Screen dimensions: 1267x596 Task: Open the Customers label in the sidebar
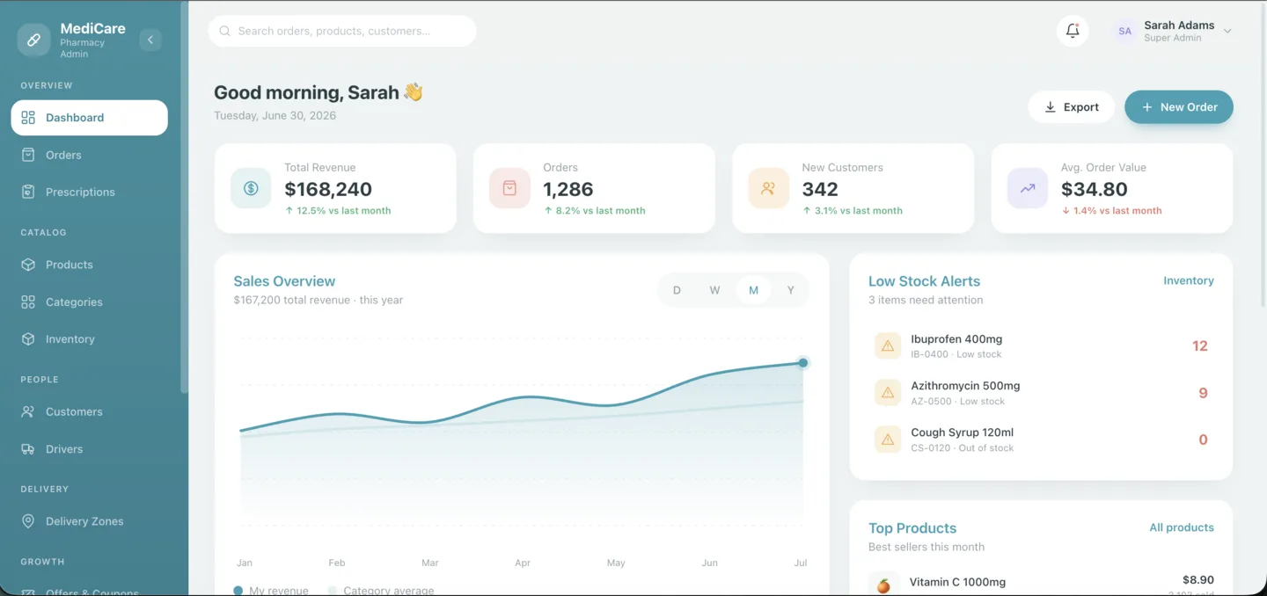(74, 411)
